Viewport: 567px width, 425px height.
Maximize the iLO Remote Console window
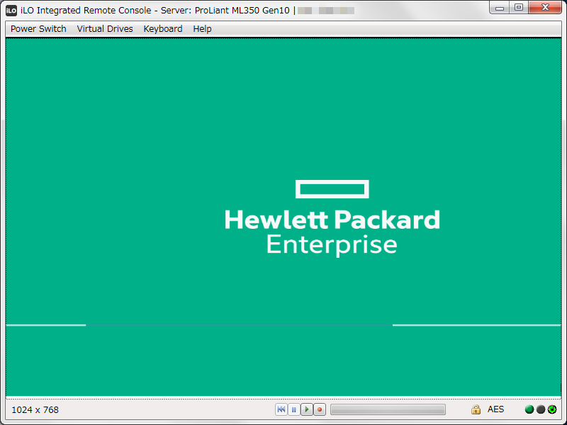(519, 8)
